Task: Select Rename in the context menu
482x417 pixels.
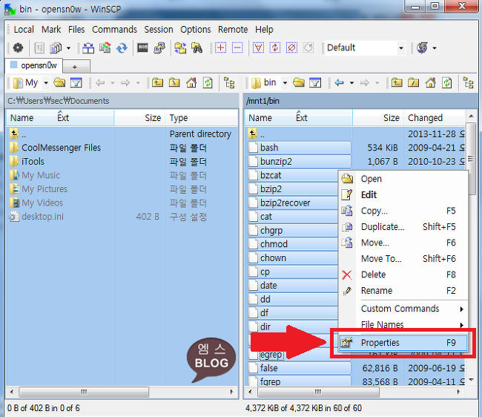Action: 403,291
